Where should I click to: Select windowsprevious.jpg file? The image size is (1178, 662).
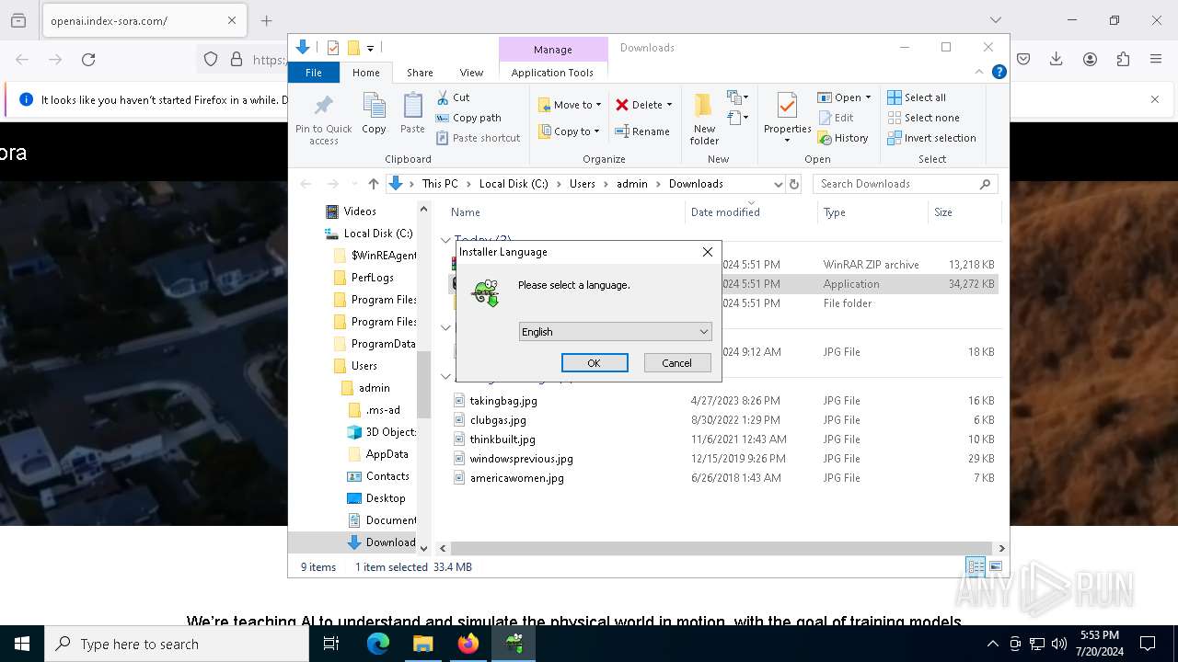tap(521, 459)
